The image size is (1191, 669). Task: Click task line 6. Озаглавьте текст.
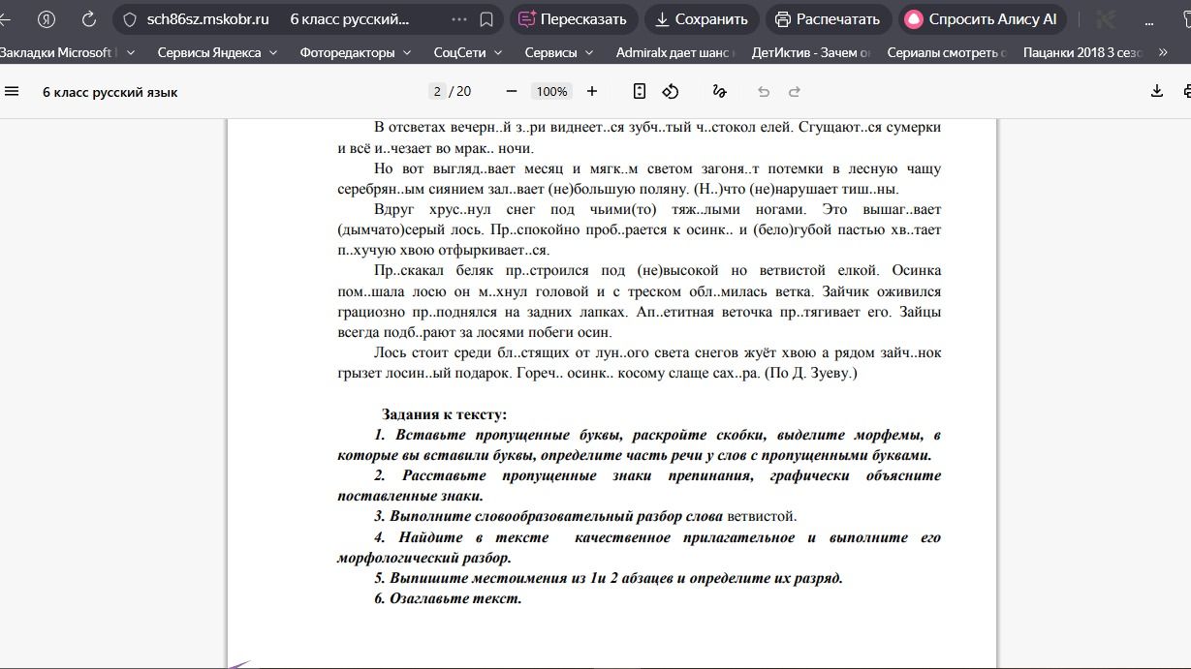[x=448, y=598]
